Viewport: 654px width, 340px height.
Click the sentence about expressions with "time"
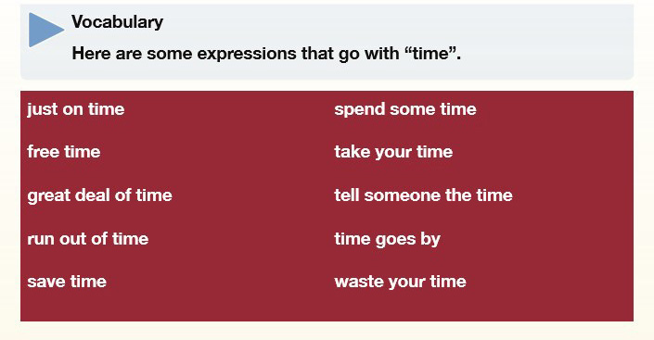coord(266,54)
